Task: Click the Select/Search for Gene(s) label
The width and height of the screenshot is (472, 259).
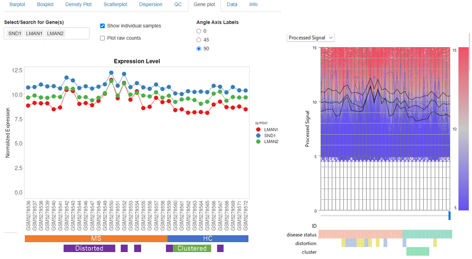Action: [x=34, y=22]
